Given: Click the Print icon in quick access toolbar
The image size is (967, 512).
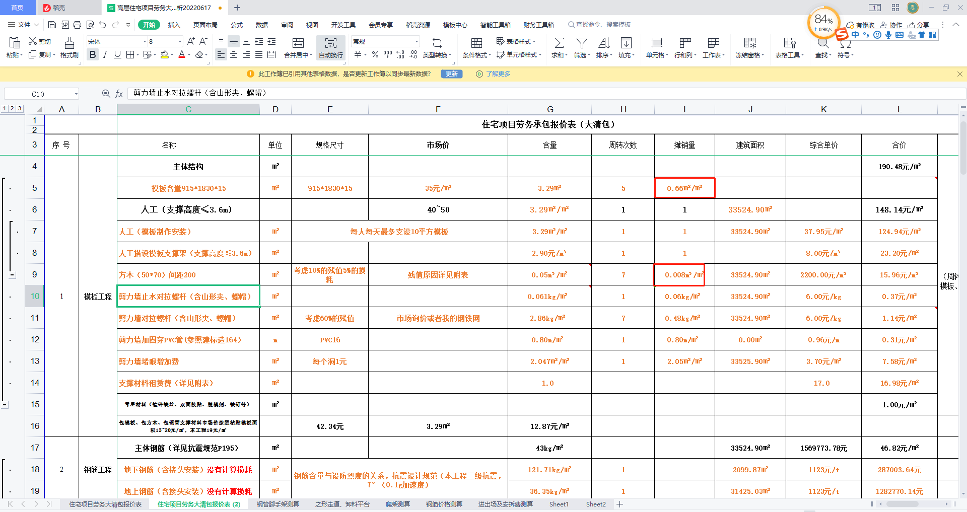Looking at the screenshot, I should coord(77,25).
